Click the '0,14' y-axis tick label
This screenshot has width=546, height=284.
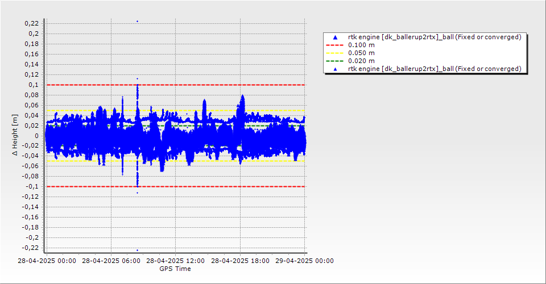point(32,64)
